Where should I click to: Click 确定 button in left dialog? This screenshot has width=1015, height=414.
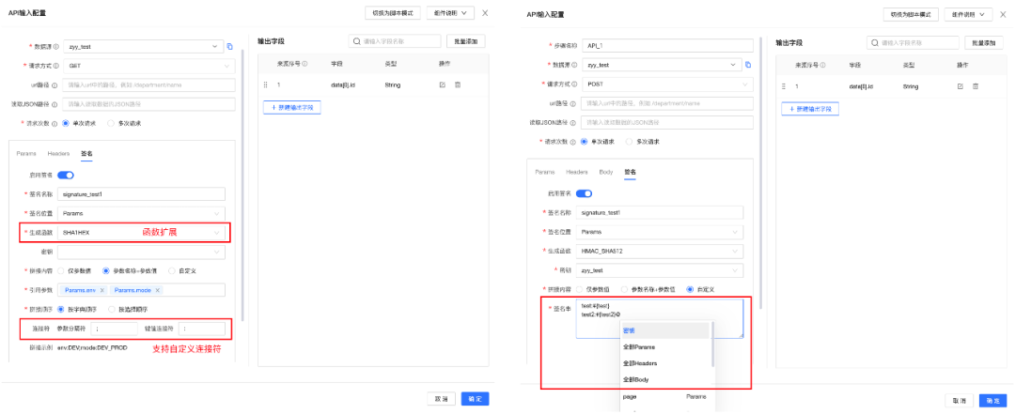[x=475, y=398]
